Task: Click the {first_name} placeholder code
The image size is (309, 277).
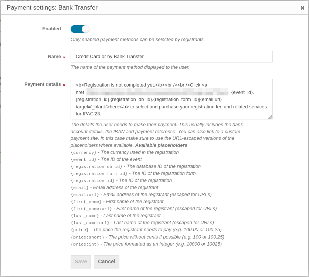Action: coord(86,202)
